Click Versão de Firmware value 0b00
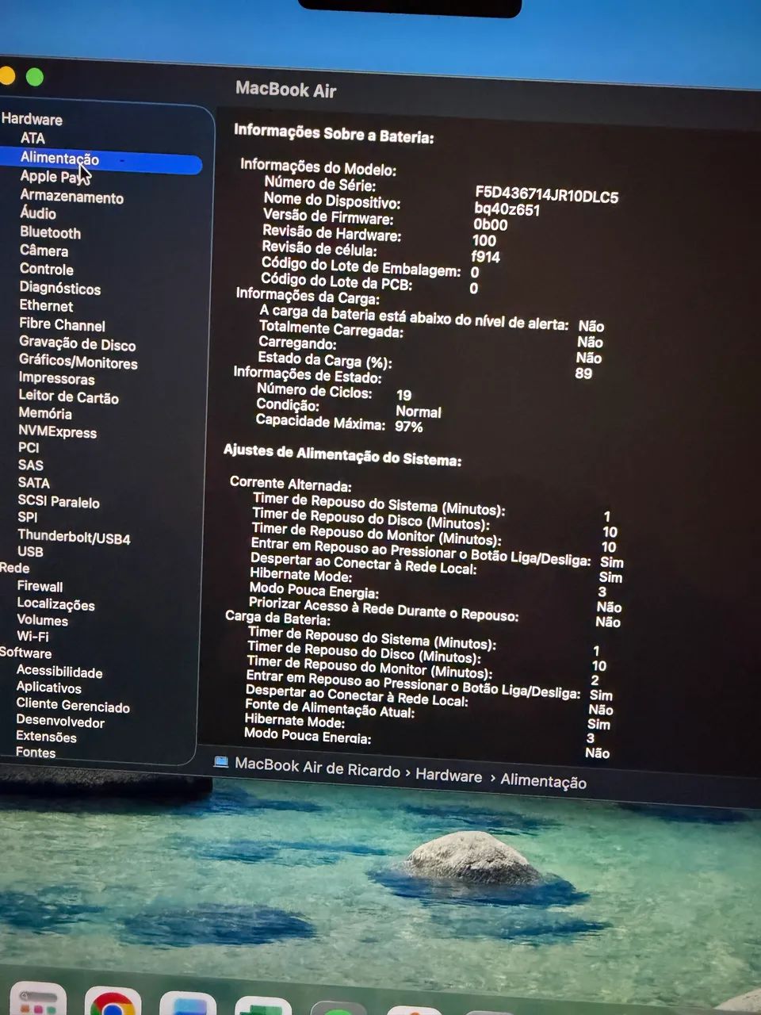 [x=490, y=225]
